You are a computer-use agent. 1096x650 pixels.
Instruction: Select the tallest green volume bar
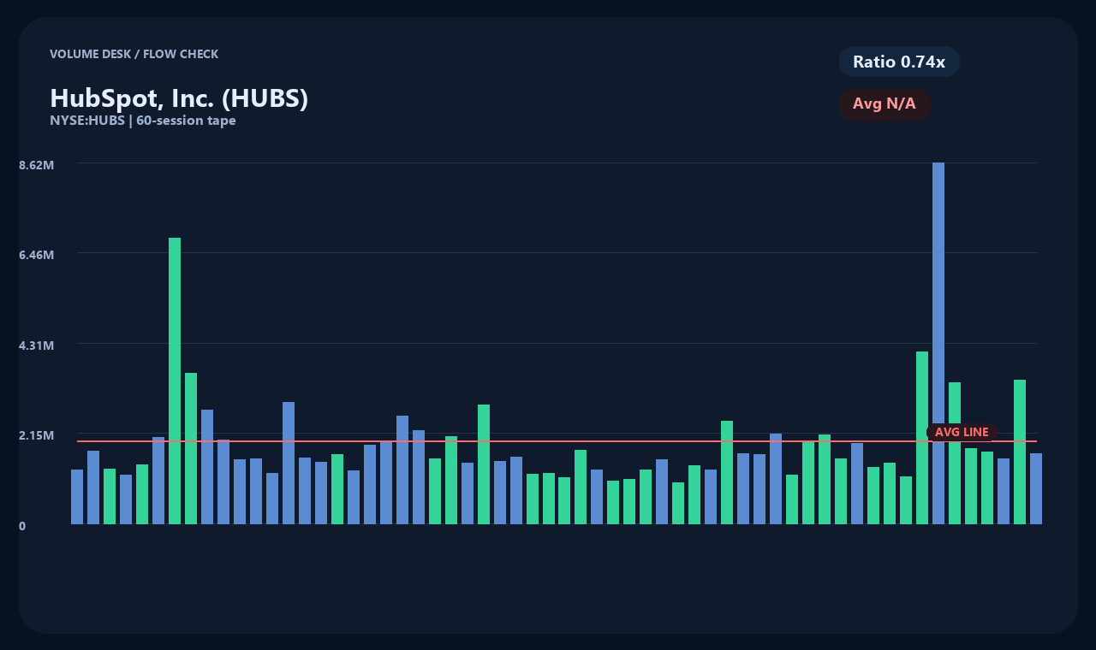pos(175,381)
